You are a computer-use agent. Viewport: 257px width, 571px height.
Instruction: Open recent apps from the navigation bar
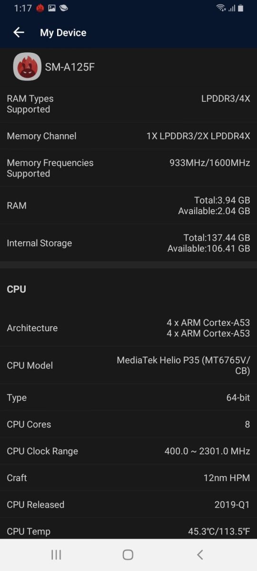[x=56, y=554]
